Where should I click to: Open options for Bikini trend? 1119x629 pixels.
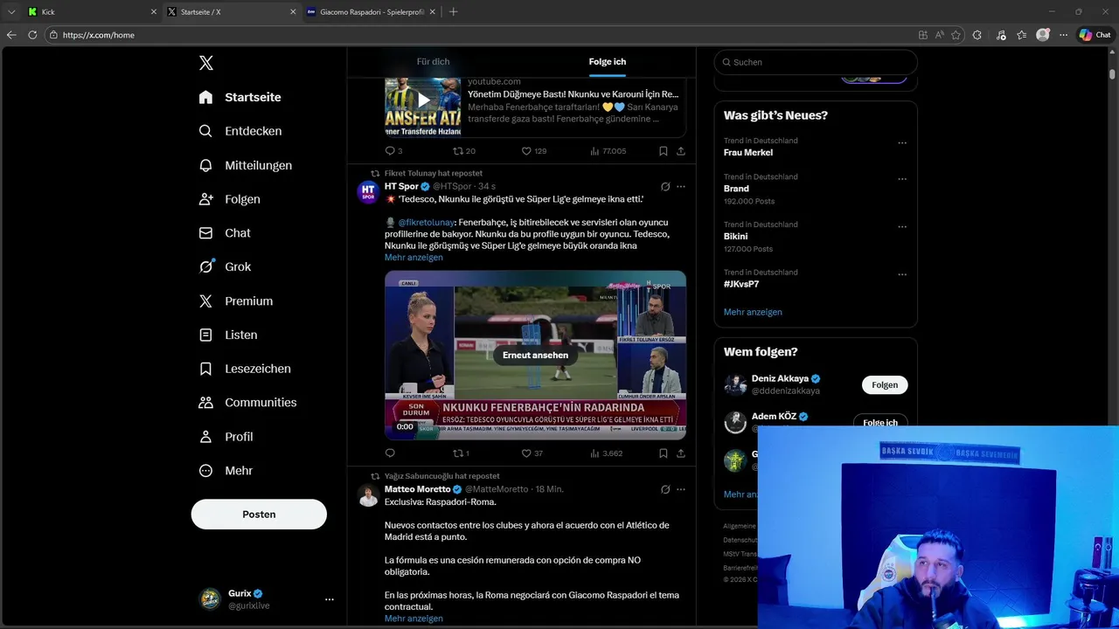(x=902, y=226)
